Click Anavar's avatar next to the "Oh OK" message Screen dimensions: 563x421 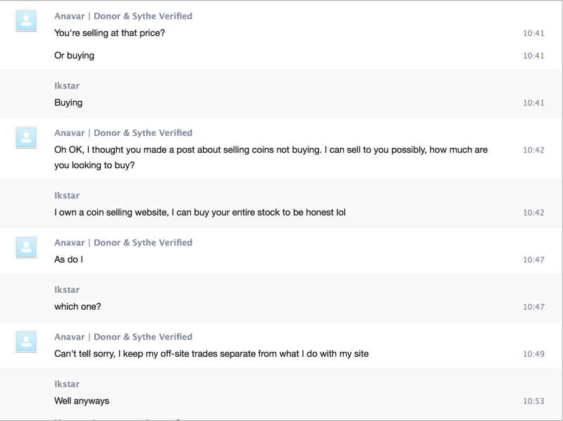26,138
